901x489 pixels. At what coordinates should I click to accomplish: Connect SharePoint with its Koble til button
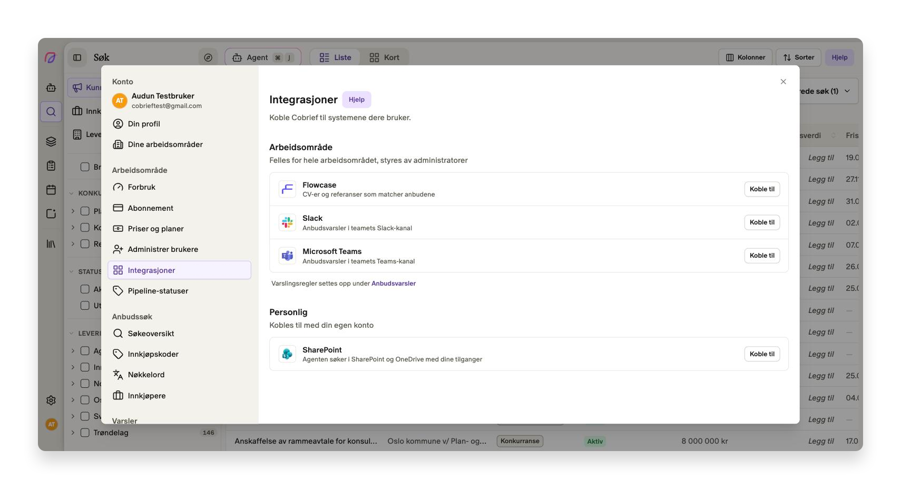[762, 354]
